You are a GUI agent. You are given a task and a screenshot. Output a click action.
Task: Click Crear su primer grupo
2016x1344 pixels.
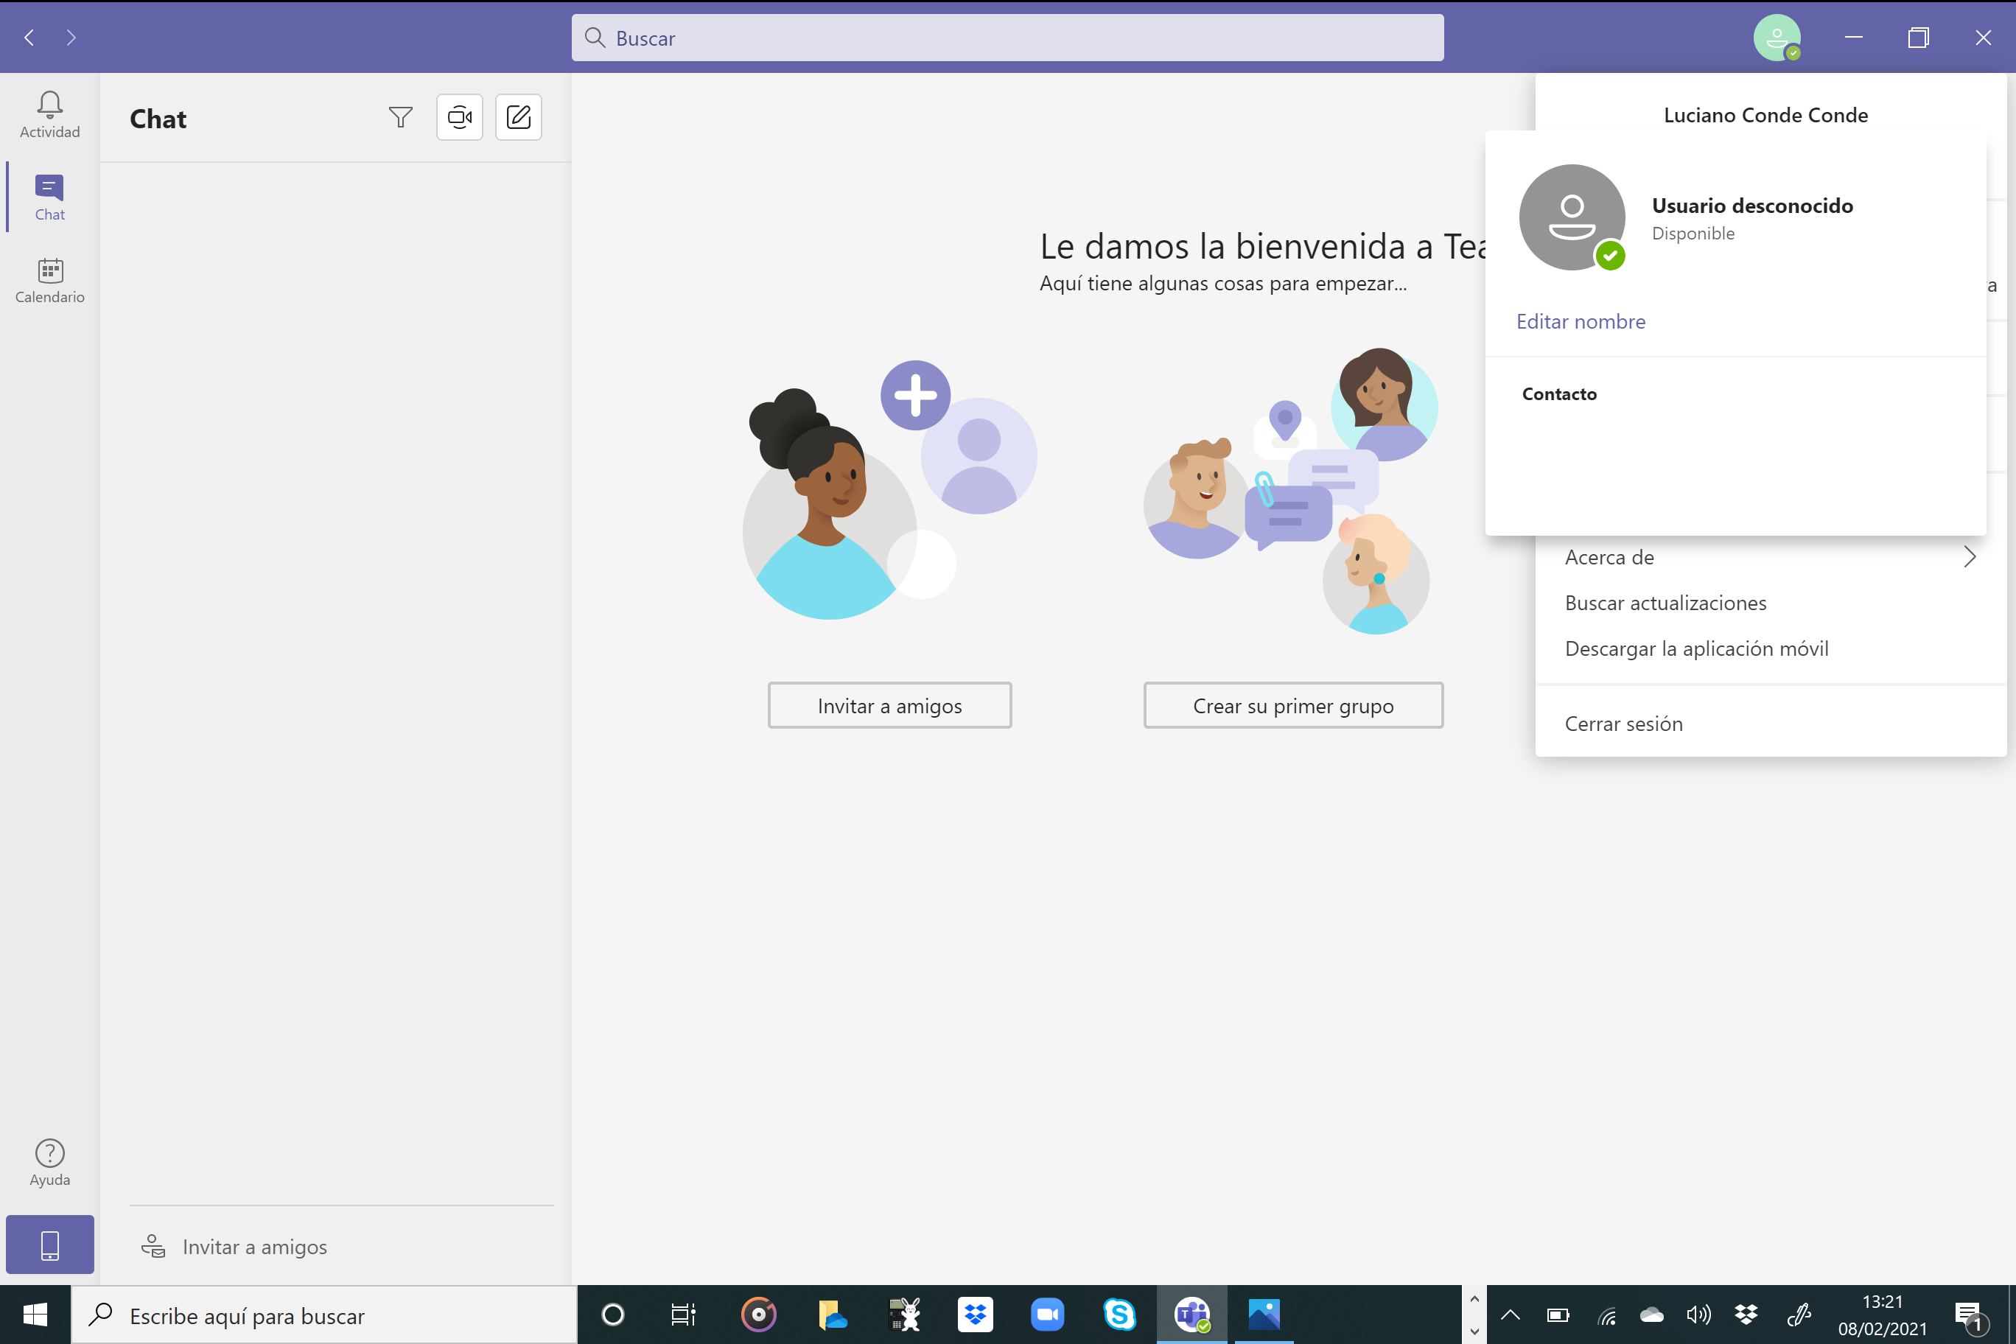(1292, 704)
